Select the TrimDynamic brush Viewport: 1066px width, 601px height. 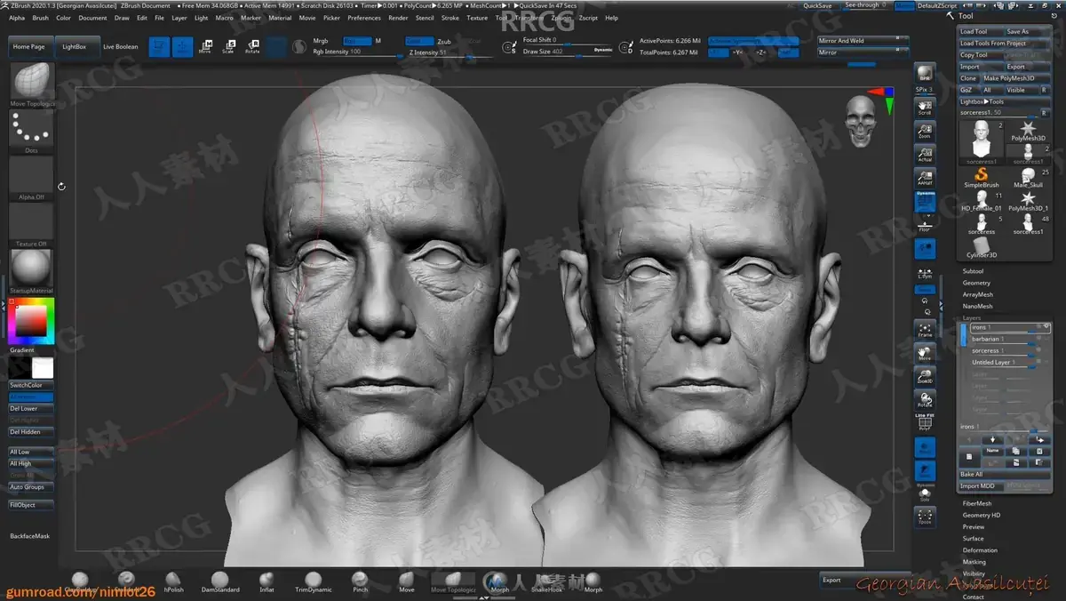tap(314, 581)
